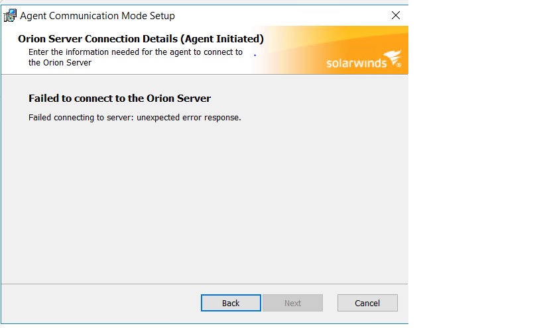Click the Agent Communication Mode Setup title text
The width and height of the screenshot is (543, 328).
click(97, 16)
